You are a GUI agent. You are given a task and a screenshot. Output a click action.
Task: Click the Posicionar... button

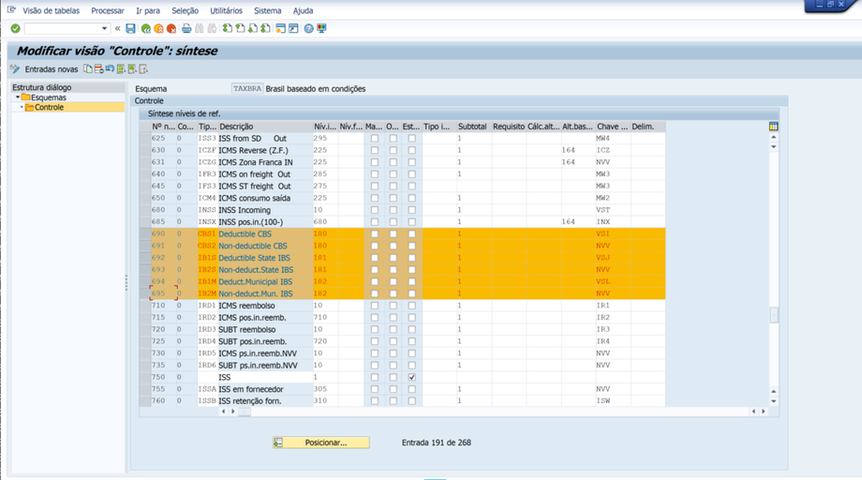(320, 442)
